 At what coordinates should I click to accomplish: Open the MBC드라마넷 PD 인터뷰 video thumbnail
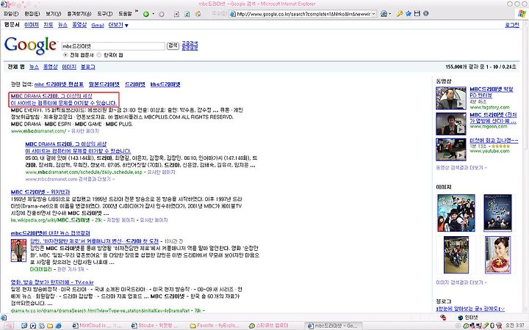[x=451, y=98]
